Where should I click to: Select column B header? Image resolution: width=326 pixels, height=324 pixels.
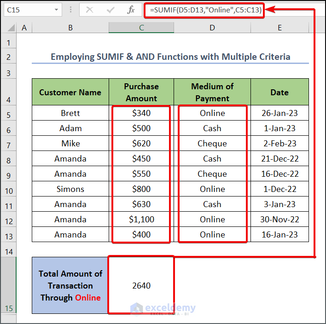pos(70,28)
